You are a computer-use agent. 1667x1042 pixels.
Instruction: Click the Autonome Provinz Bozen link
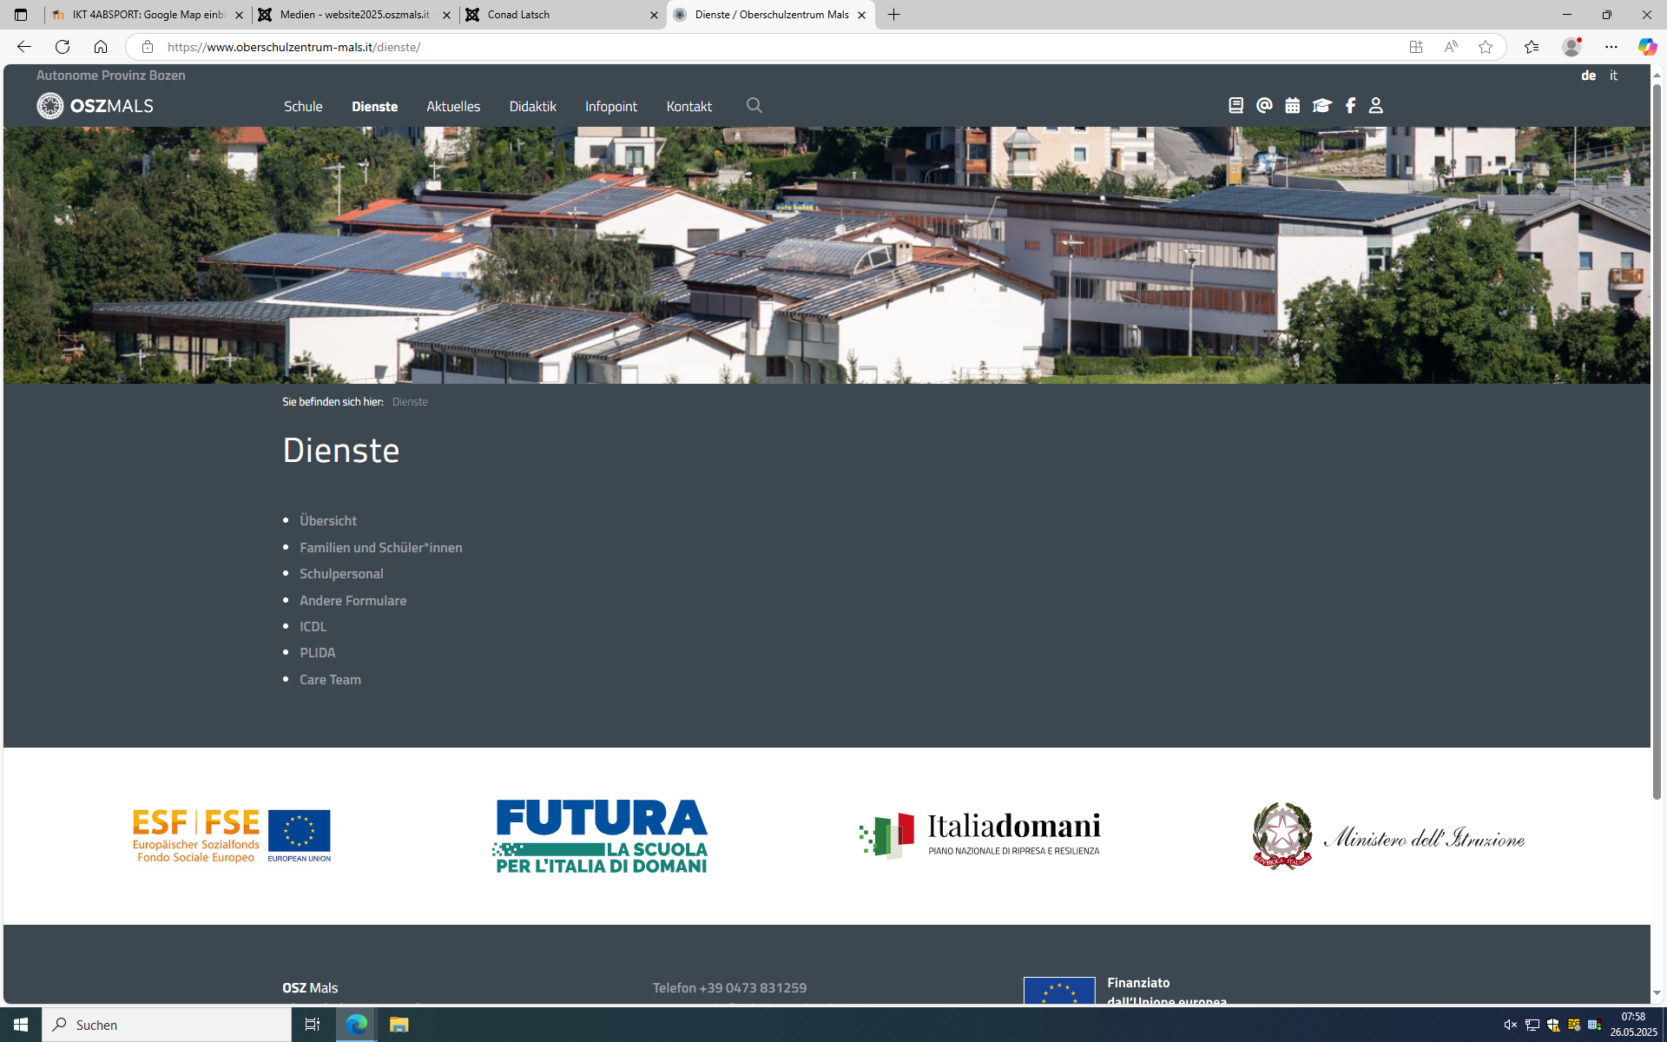(x=110, y=76)
